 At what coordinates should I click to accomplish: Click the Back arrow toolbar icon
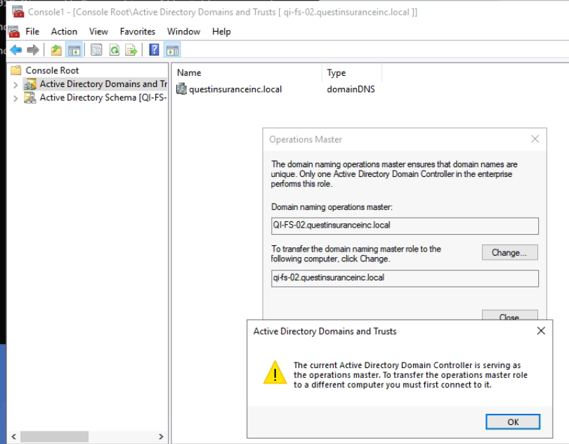coord(16,50)
